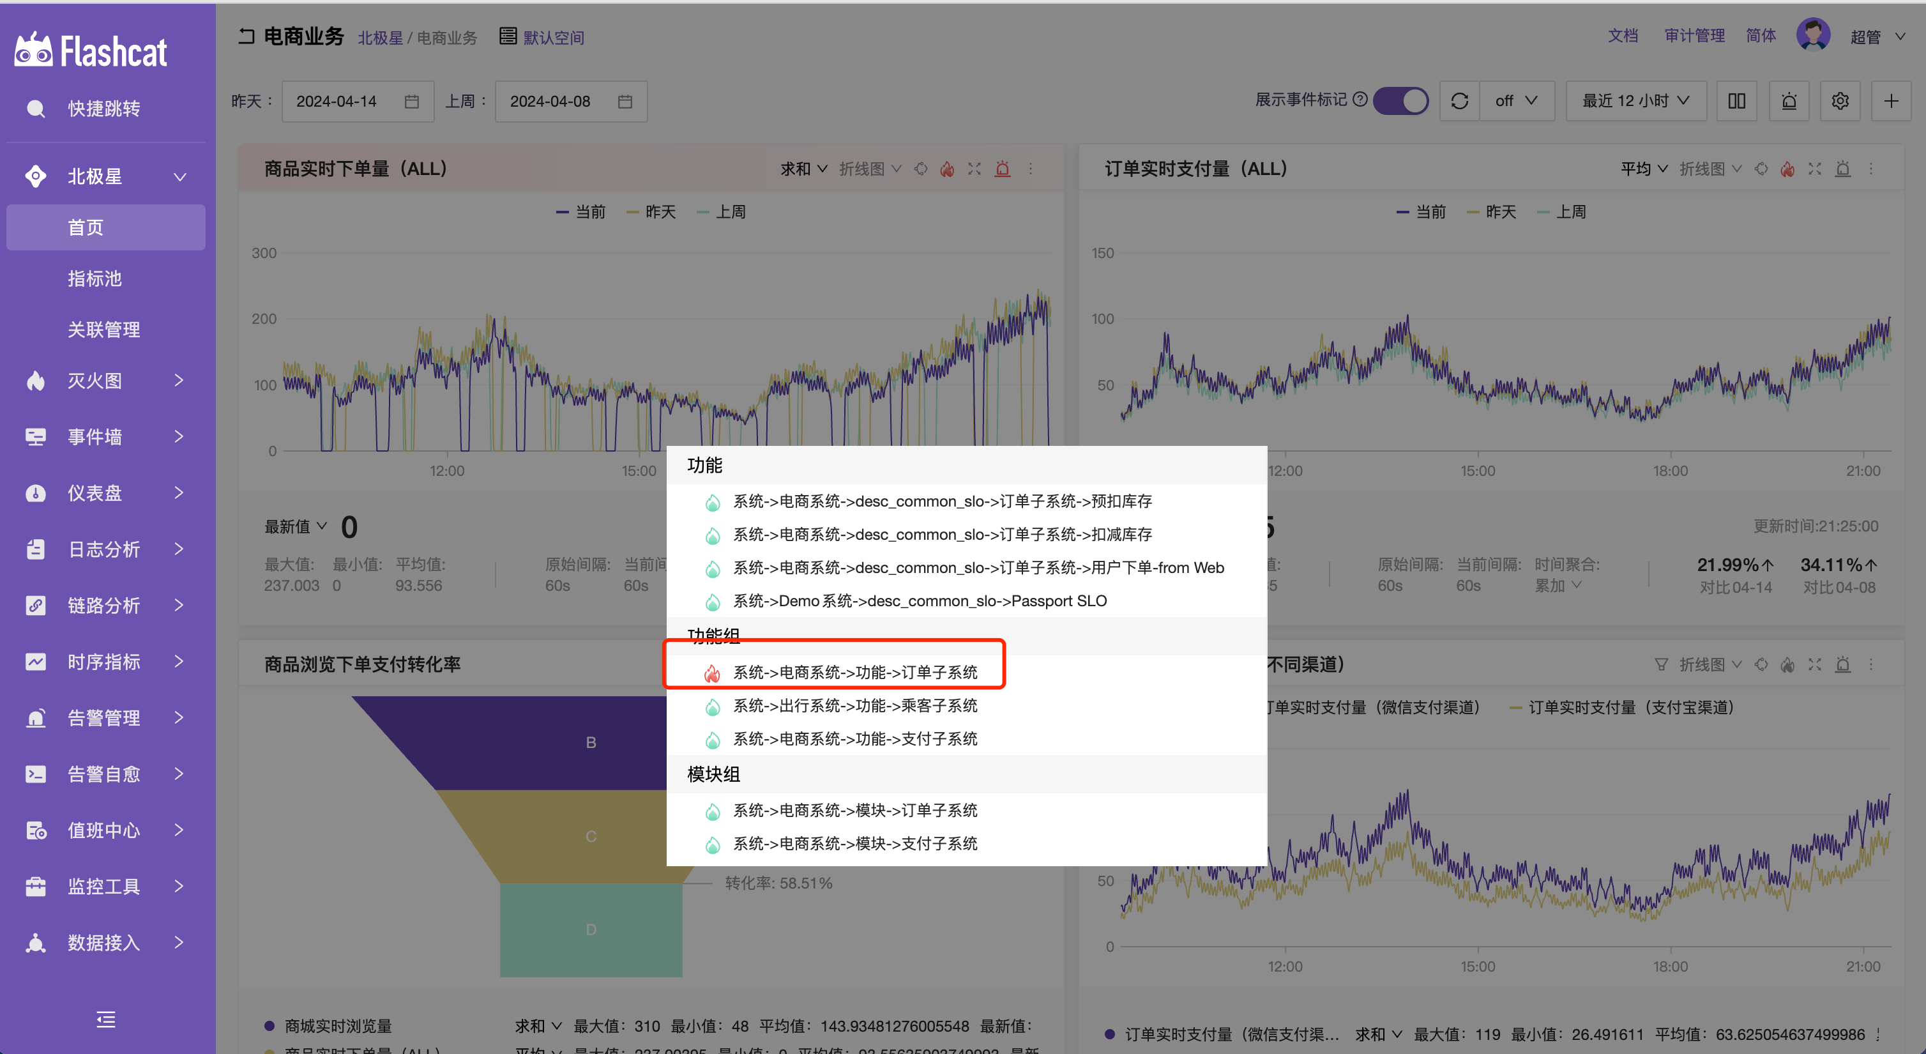Click the refresh icon in top toolbar
Image resolution: width=1926 pixels, height=1054 pixels.
tap(1459, 101)
